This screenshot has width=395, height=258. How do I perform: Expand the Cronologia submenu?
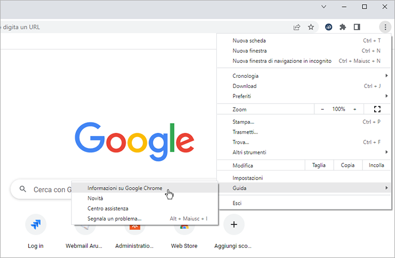point(304,76)
